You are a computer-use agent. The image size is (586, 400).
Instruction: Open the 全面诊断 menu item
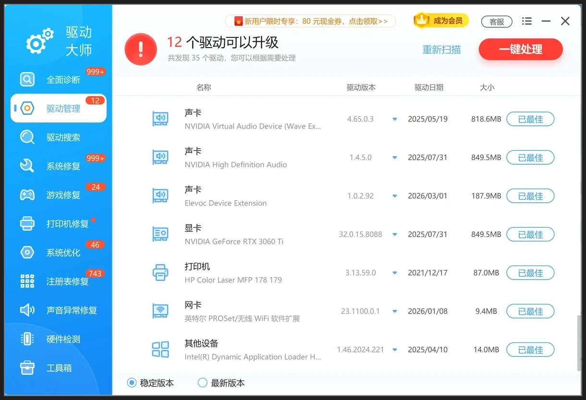[x=58, y=79]
